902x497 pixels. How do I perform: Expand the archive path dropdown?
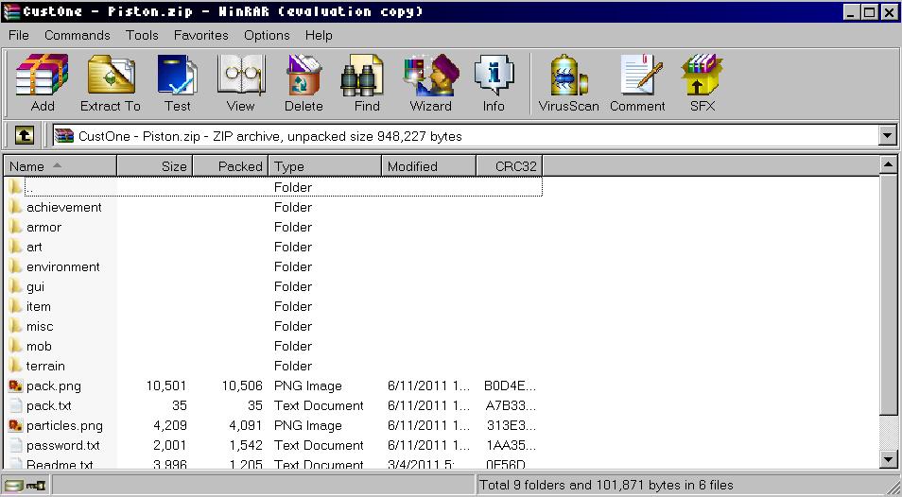(887, 136)
